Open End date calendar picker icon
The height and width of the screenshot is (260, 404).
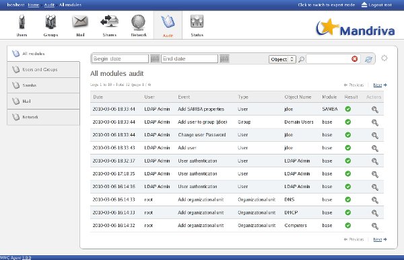pos(224,59)
